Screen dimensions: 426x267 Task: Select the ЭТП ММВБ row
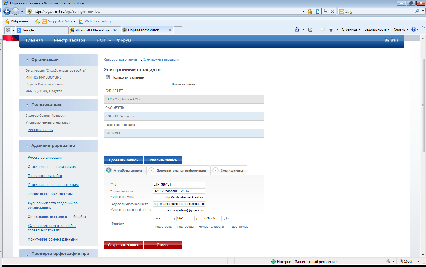click(x=184, y=133)
